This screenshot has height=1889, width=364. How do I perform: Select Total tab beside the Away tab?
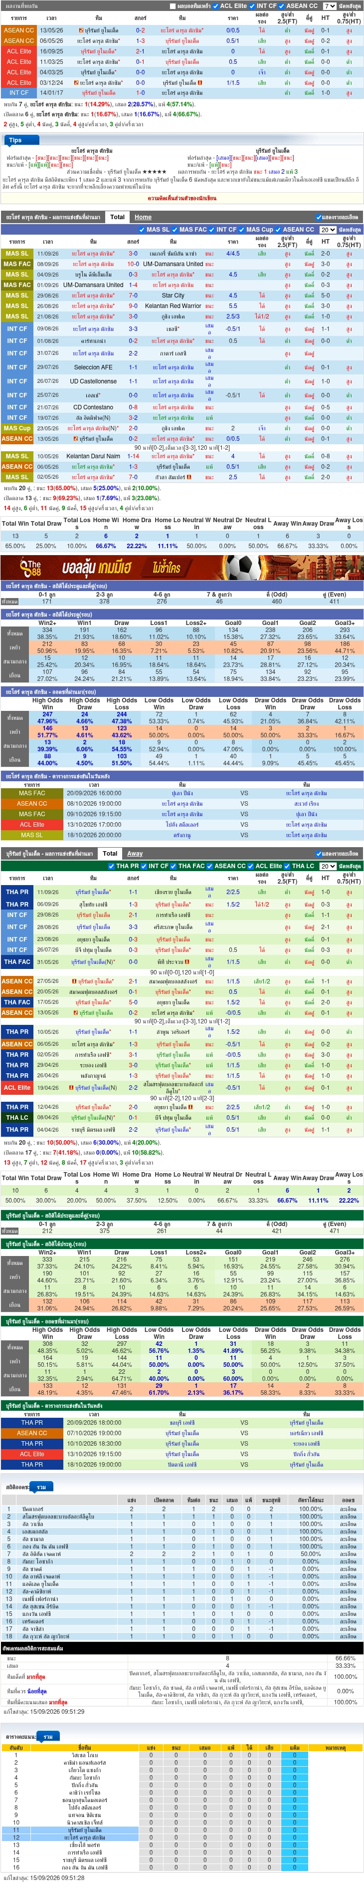110,854
